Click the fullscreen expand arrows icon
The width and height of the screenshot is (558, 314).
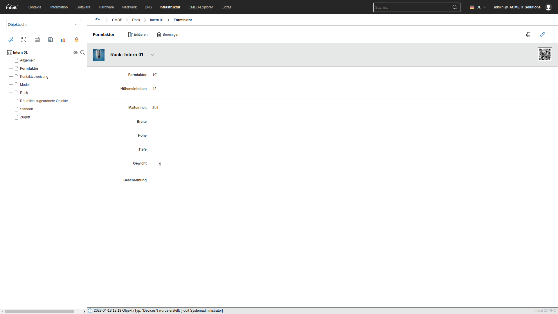click(24, 40)
